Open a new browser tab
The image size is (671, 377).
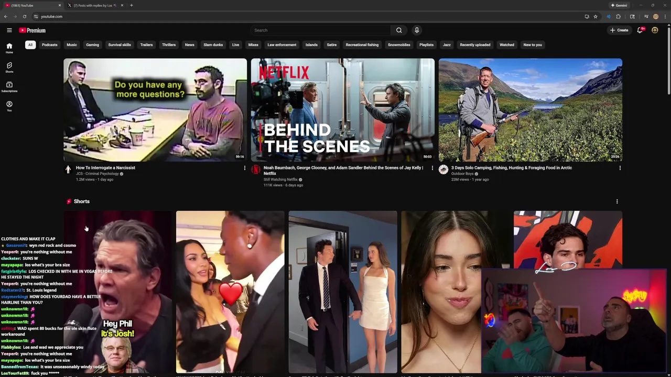tap(131, 5)
